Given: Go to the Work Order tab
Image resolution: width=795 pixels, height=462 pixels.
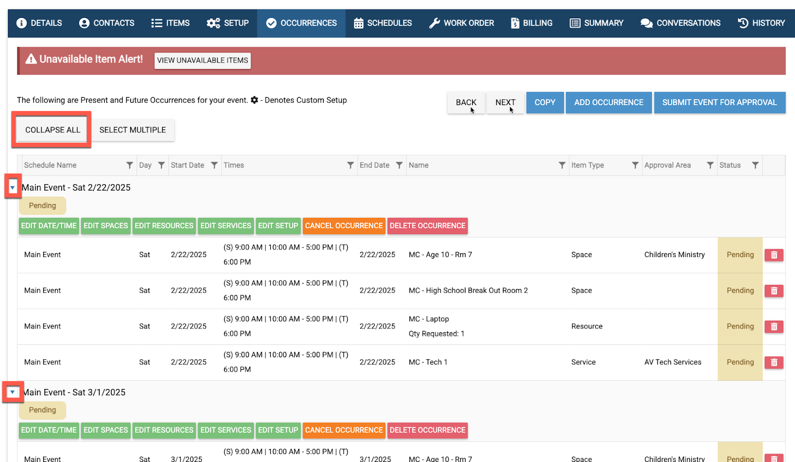Looking at the screenshot, I should pos(461,23).
